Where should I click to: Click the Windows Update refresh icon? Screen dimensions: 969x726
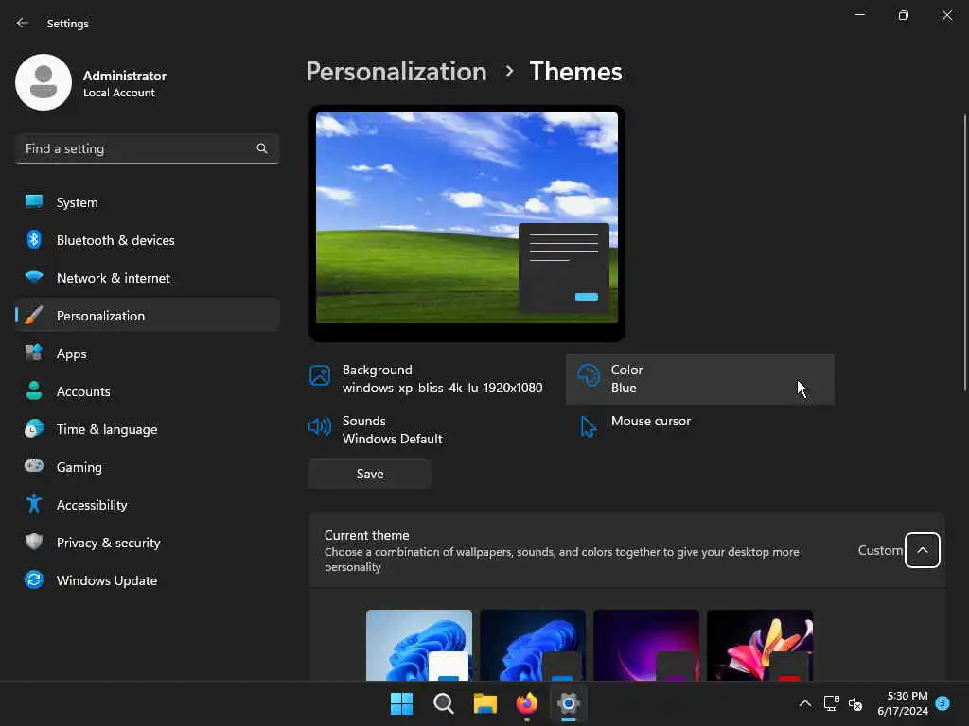[34, 579]
